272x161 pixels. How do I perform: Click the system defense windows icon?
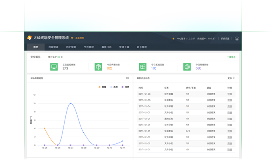point(143,67)
